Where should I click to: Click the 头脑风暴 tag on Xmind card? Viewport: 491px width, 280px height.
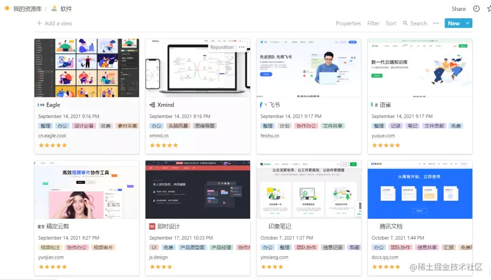click(x=178, y=126)
